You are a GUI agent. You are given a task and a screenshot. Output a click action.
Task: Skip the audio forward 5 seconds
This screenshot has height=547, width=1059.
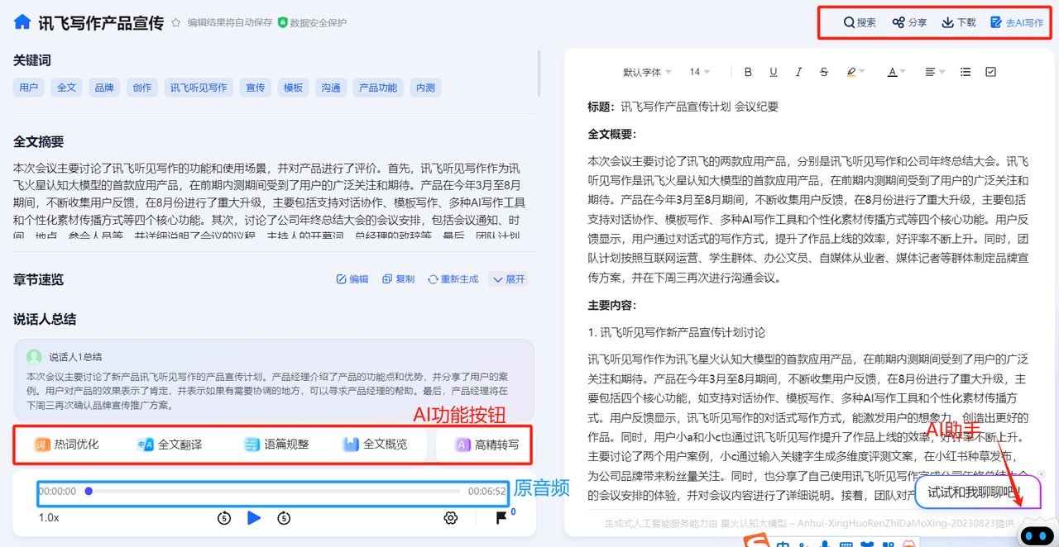click(284, 518)
